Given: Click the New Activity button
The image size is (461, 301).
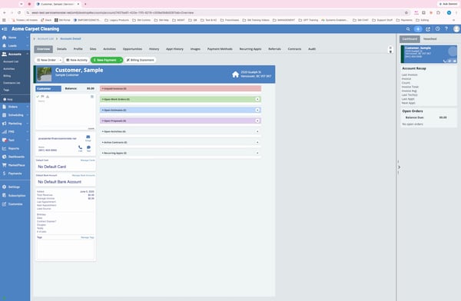Looking at the screenshot, I should tap(77, 60).
